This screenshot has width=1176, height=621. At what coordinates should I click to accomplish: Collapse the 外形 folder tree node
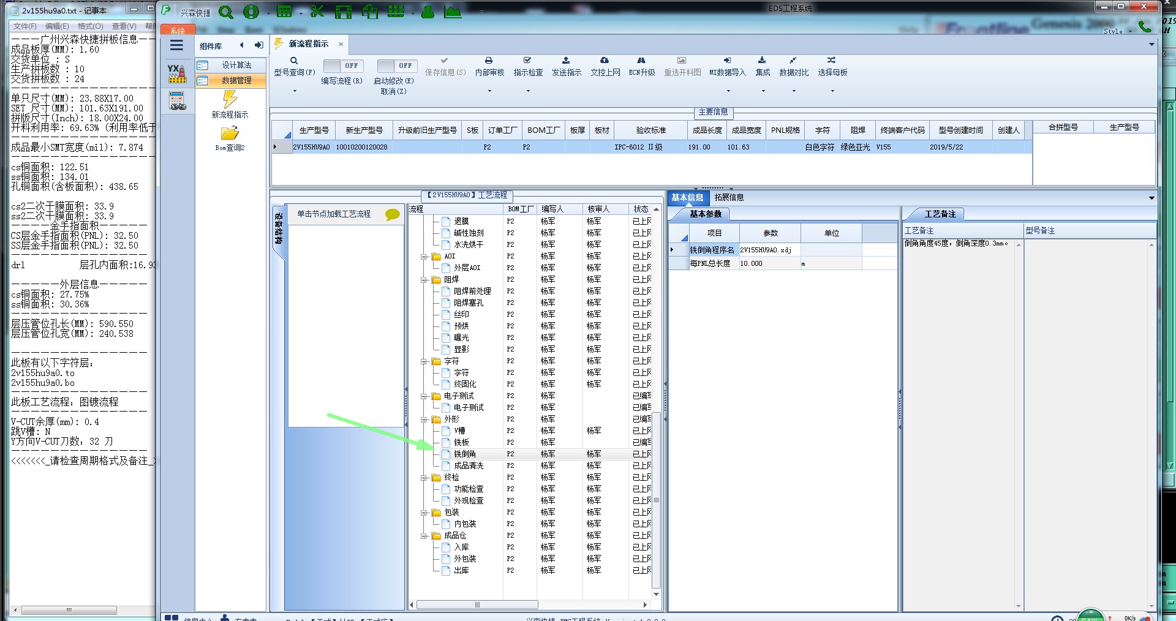pyautogui.click(x=424, y=420)
